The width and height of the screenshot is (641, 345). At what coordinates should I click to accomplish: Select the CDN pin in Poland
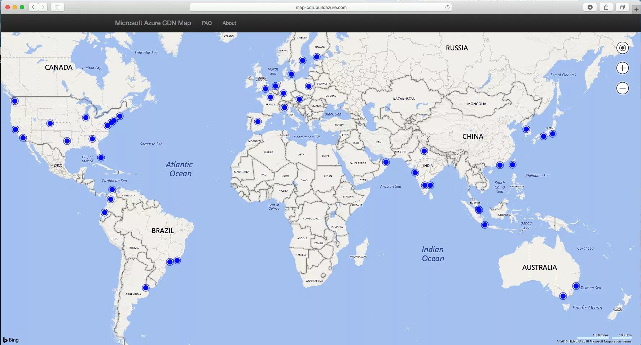[308, 86]
